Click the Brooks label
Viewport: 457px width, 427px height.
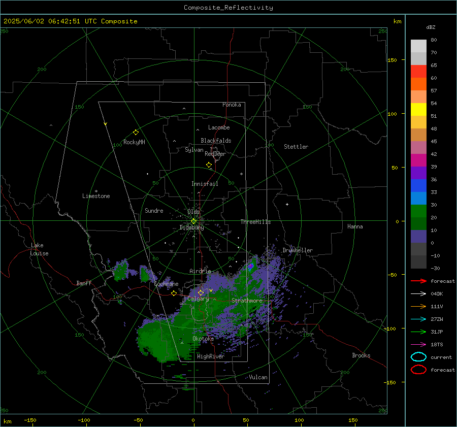click(x=361, y=355)
